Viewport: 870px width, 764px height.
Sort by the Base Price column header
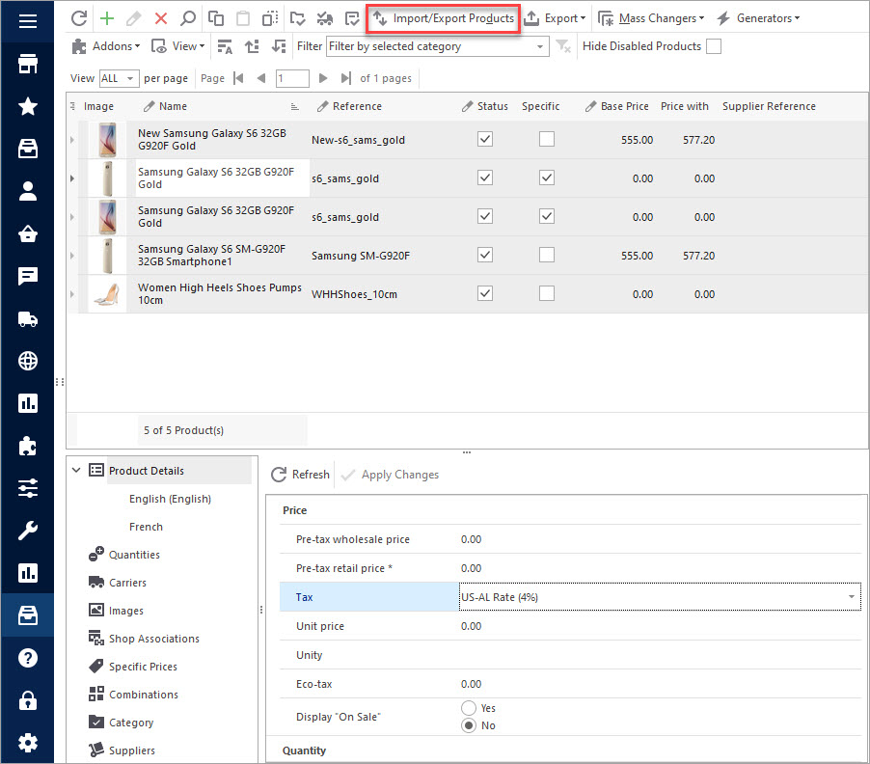tap(616, 106)
